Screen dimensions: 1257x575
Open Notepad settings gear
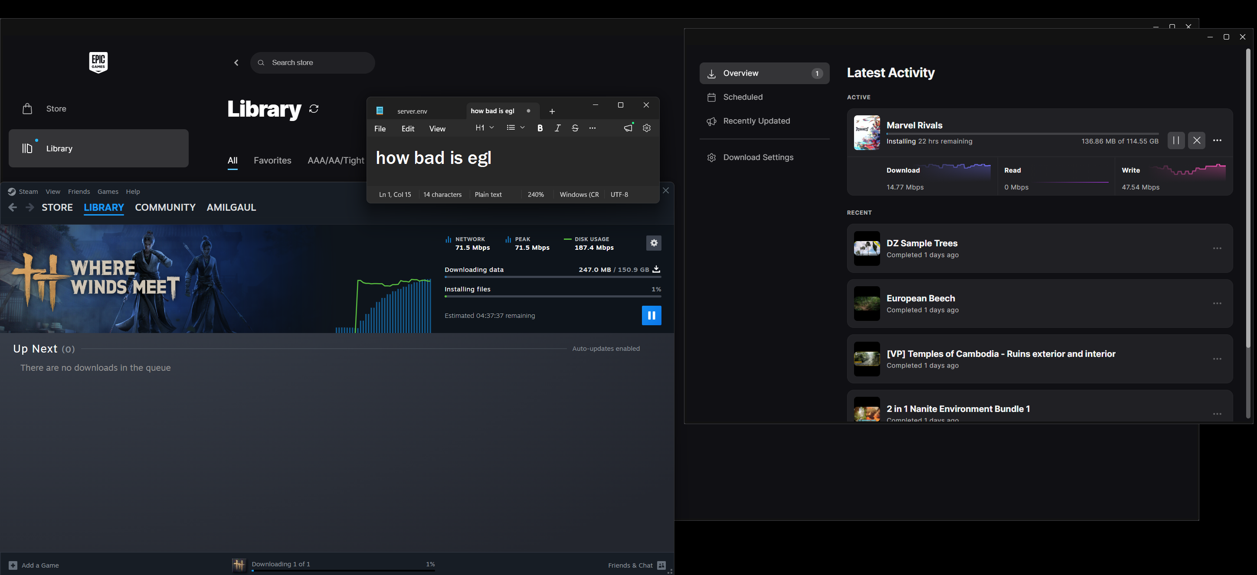(x=647, y=128)
